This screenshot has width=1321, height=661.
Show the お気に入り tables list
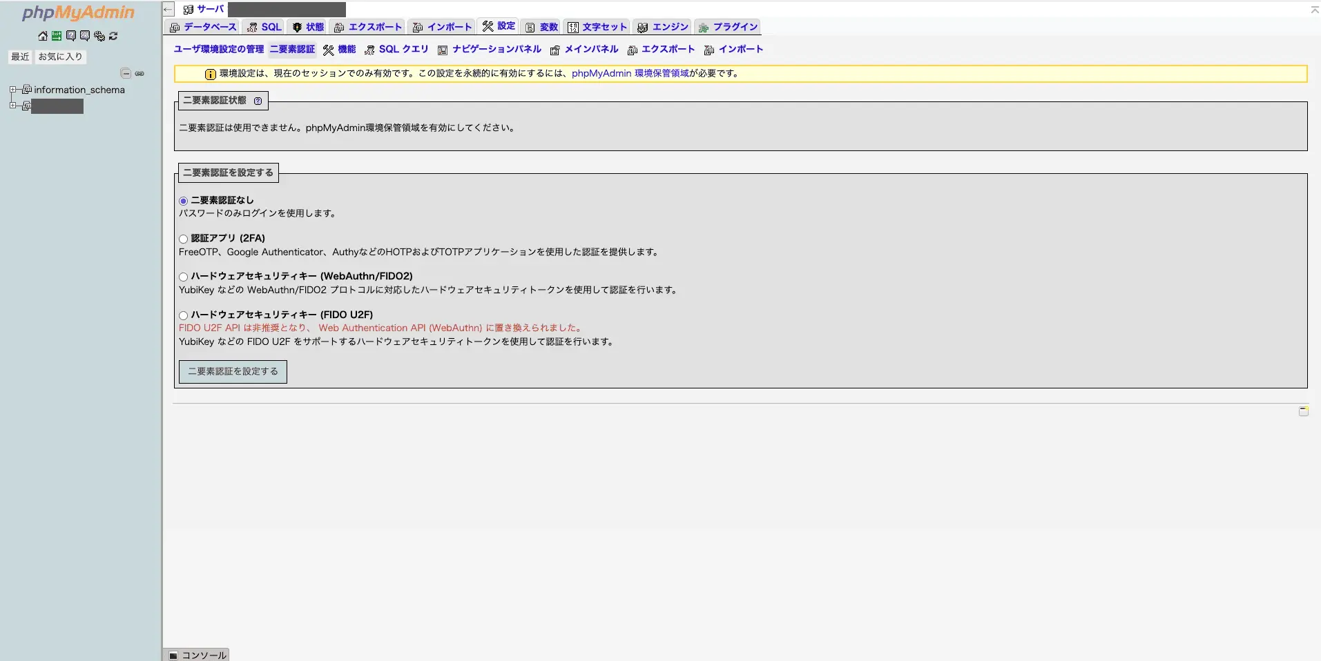[60, 57]
